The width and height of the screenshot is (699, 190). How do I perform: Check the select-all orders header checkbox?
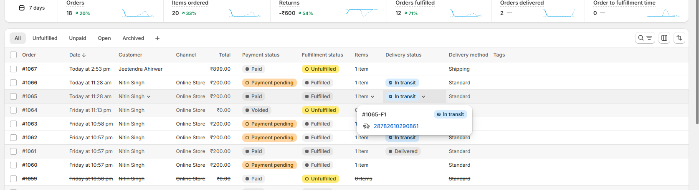pos(13,55)
